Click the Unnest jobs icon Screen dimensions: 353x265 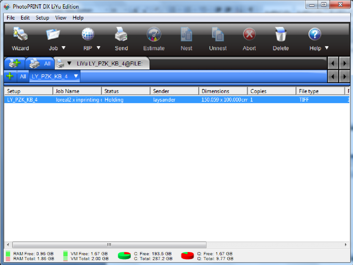point(218,35)
